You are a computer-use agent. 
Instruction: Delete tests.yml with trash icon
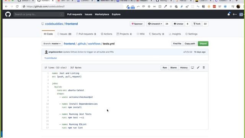[204, 67]
